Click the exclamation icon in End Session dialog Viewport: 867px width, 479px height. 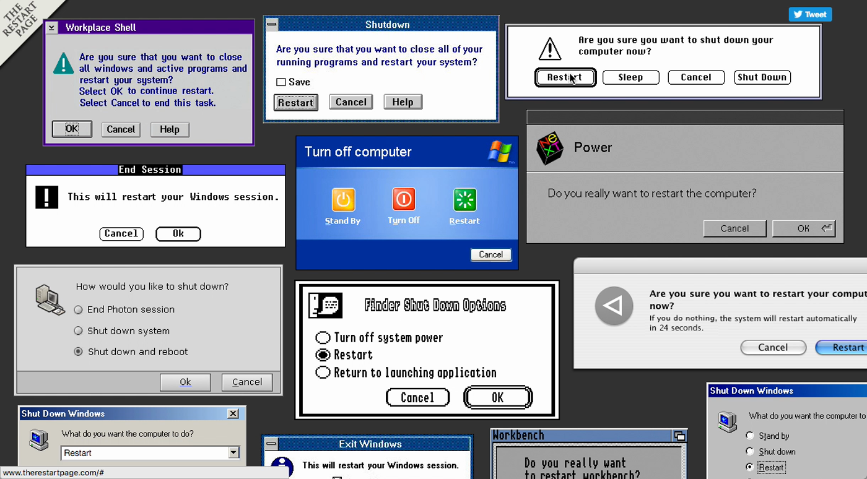coord(46,197)
